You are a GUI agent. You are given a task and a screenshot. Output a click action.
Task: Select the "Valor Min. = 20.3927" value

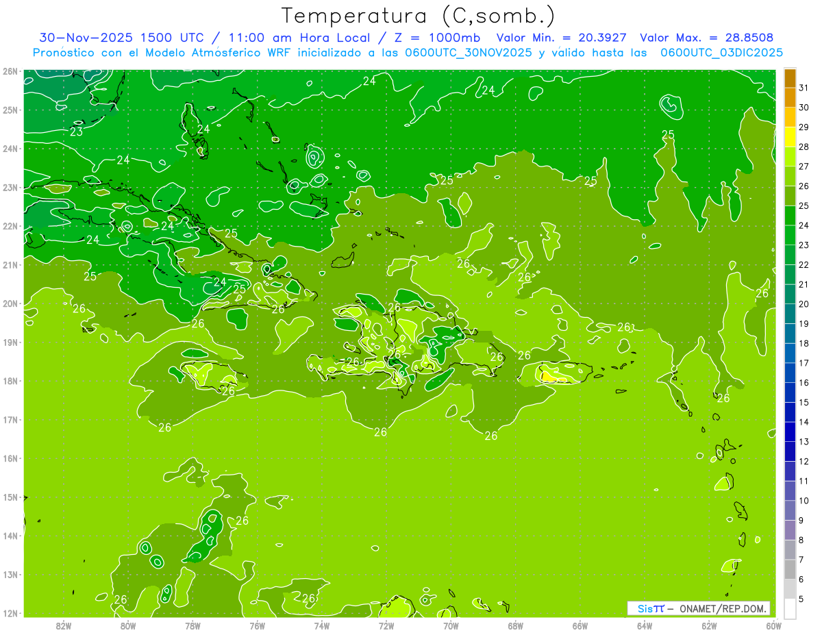pos(562,38)
